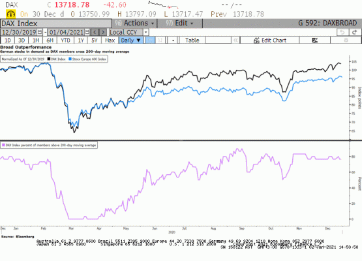Viewport: 362px width, 261px height.
Task: Click the DAX Index security field
Action: pos(56,23)
